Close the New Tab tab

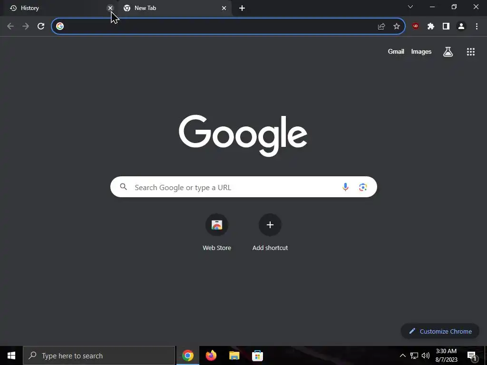coord(224,8)
